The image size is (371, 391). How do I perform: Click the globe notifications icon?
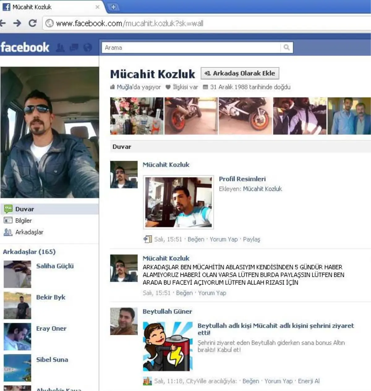(87, 48)
